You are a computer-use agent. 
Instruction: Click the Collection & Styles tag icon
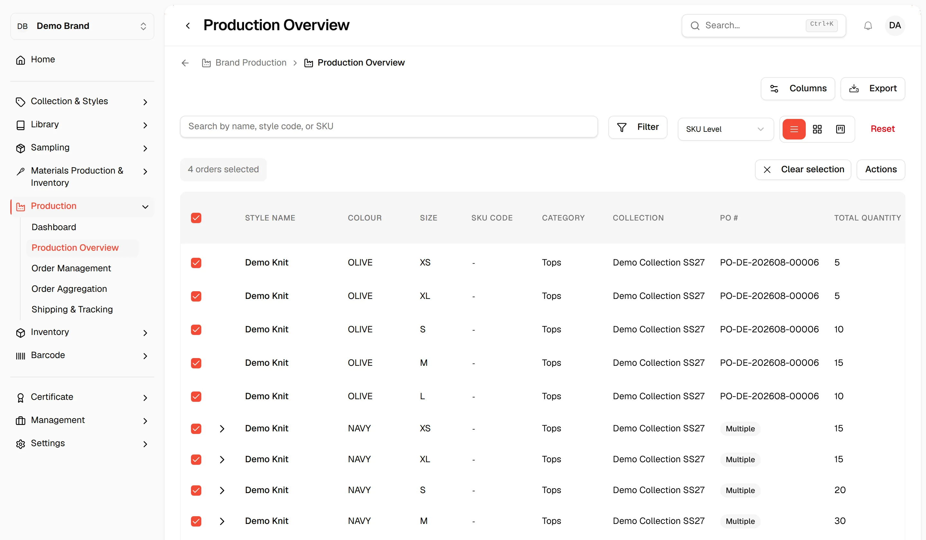coord(21,102)
